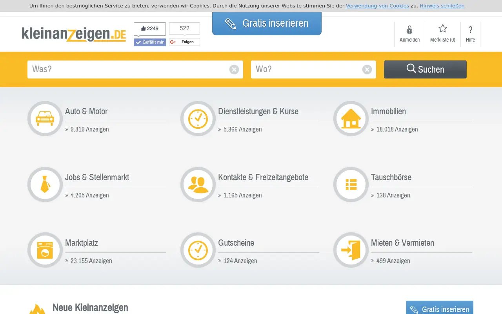Click the Facebook Gefällt mir button

(x=150, y=42)
